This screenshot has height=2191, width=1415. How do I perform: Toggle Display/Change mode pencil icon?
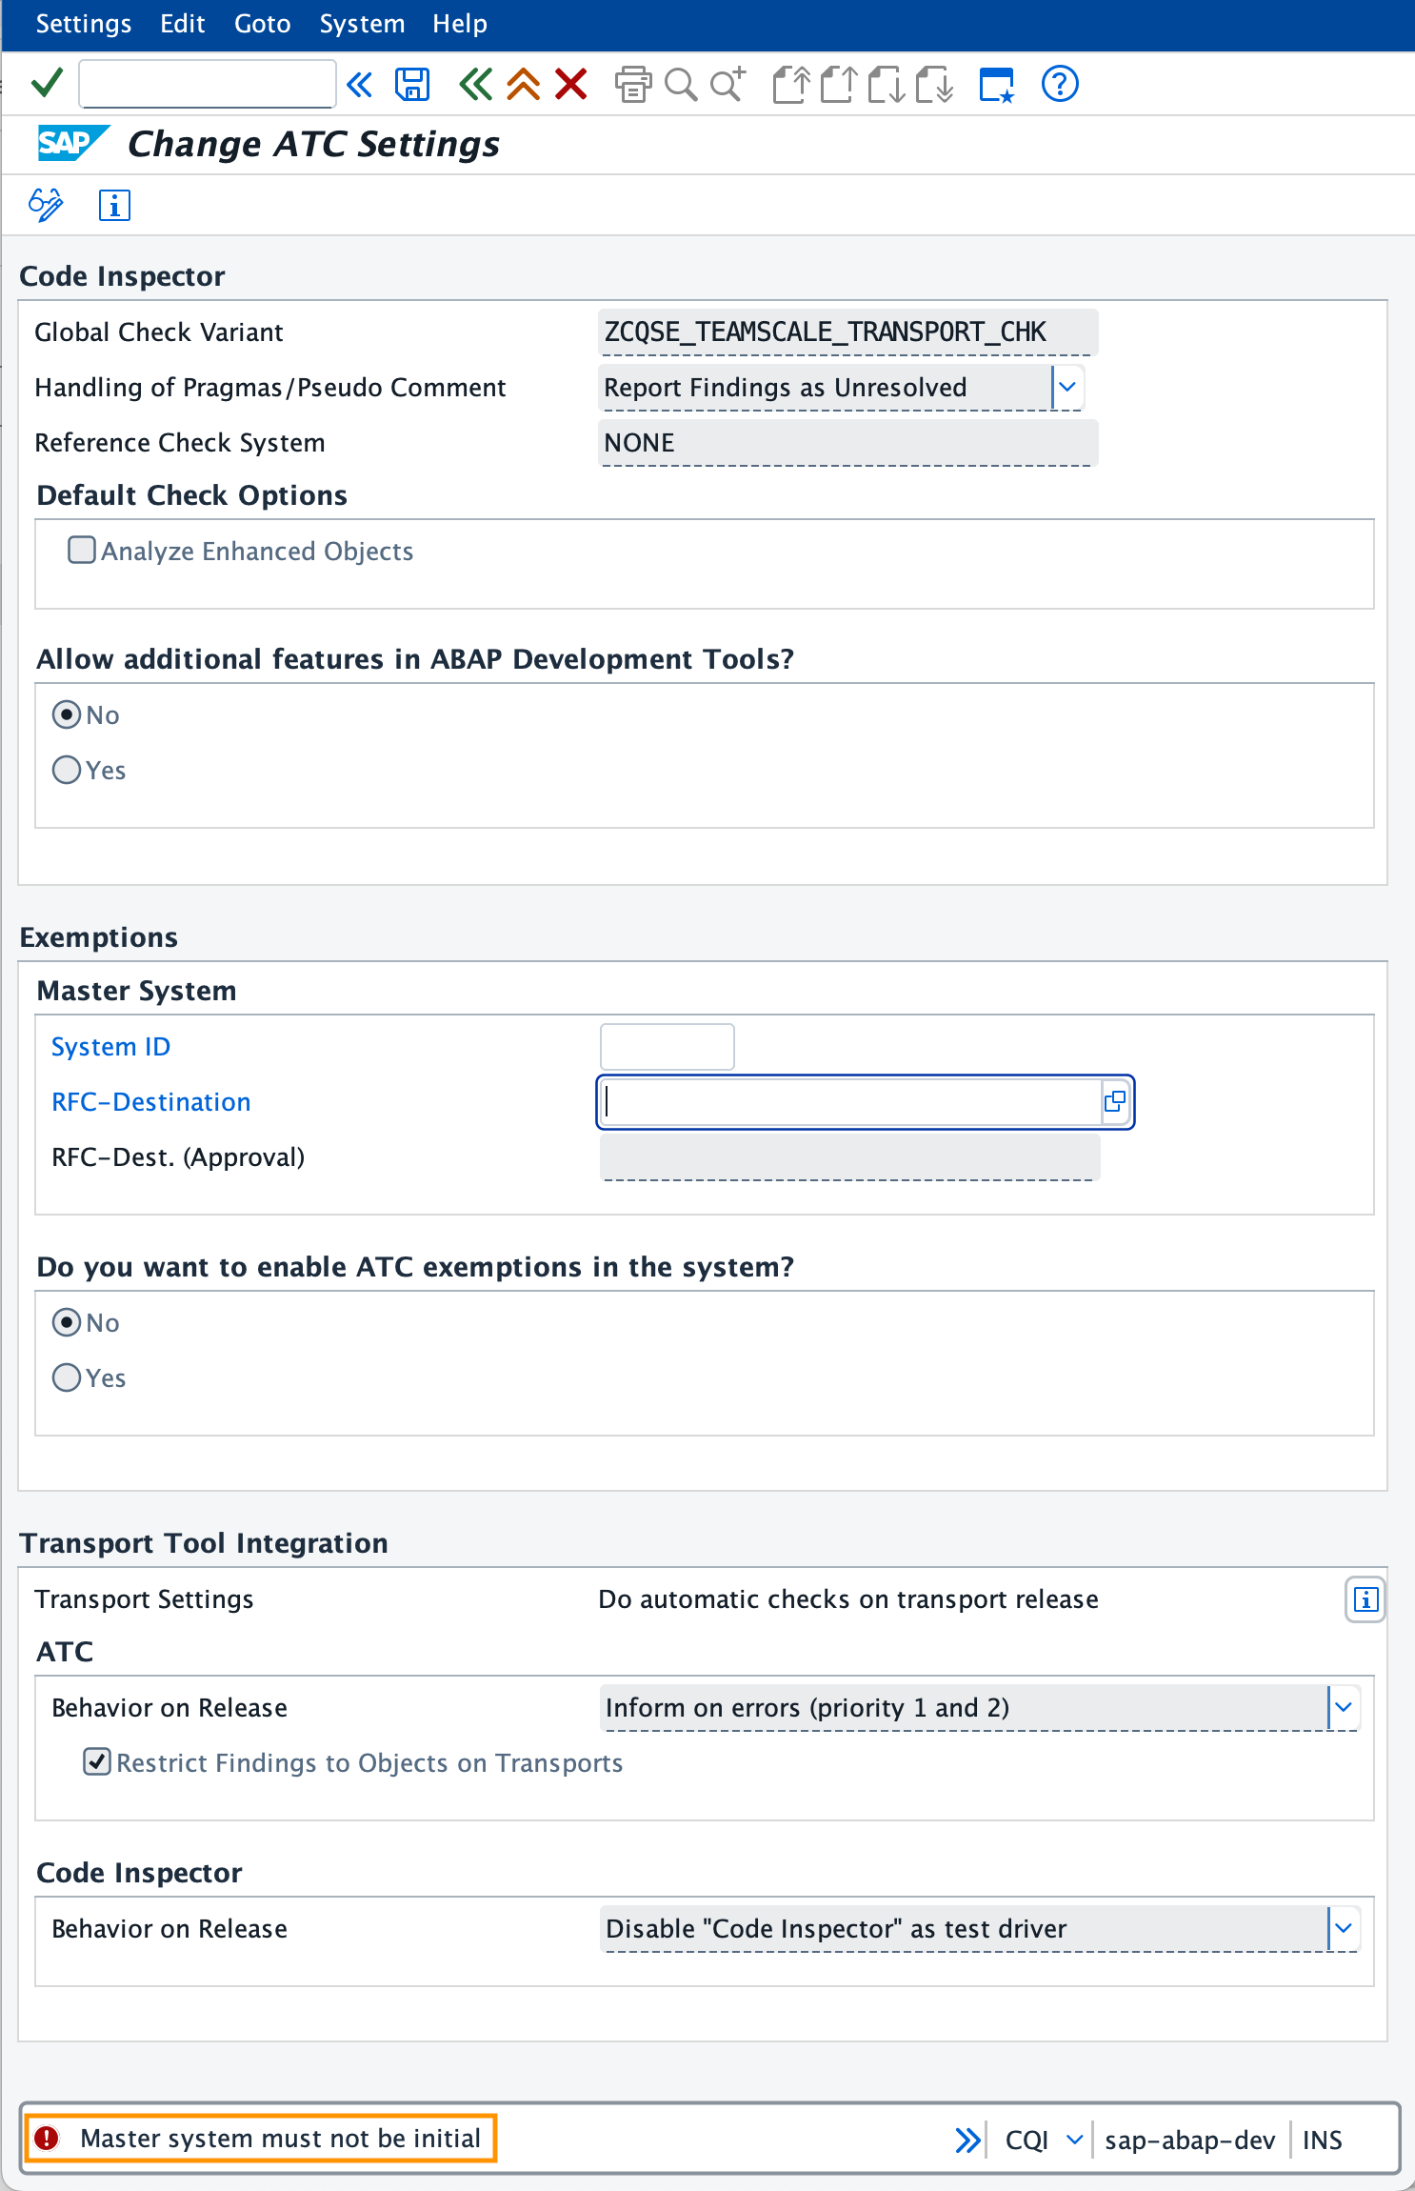(46, 205)
